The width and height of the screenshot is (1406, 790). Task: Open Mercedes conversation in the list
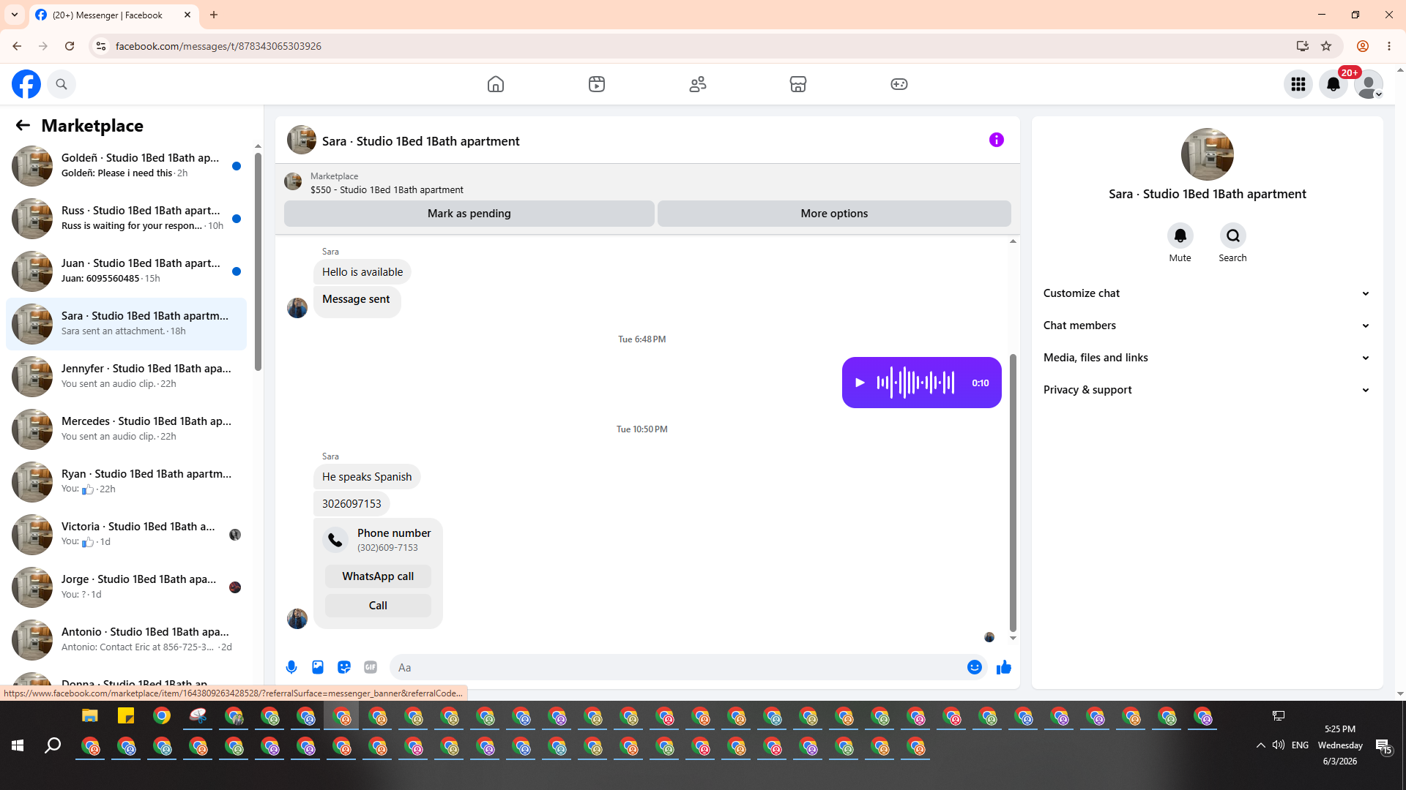click(x=126, y=429)
